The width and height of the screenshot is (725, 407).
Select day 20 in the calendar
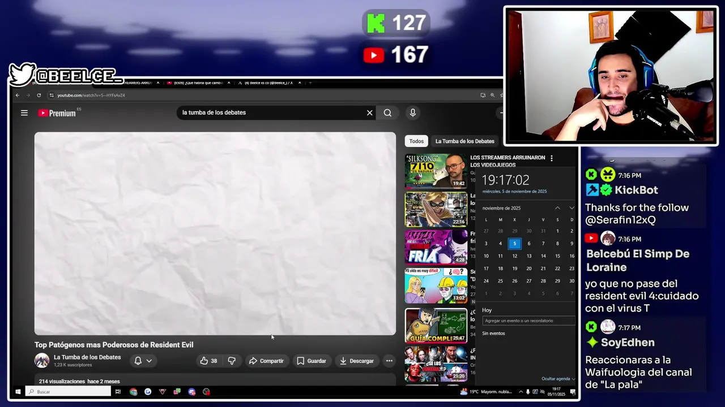click(529, 269)
